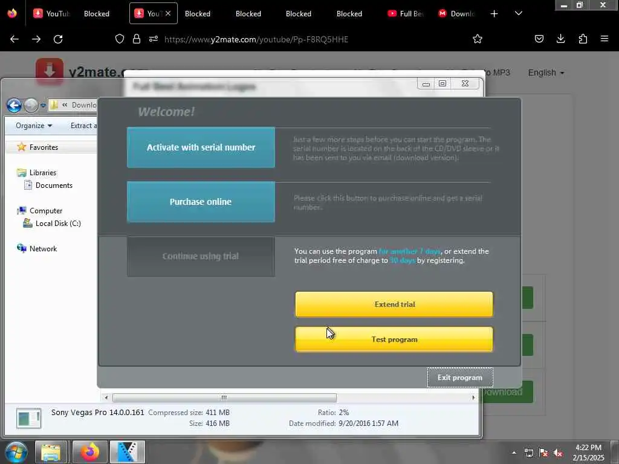
Task: Click the Extend trial button
Action: (394, 304)
